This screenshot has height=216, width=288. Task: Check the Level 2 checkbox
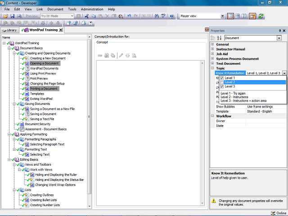[222, 82]
